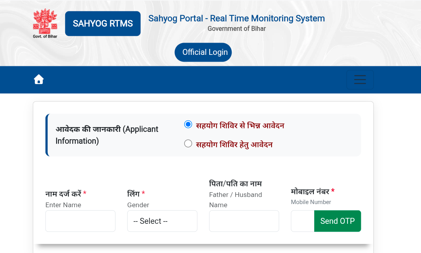Click the 'Government of Bihar' subtitle text

tap(236, 29)
